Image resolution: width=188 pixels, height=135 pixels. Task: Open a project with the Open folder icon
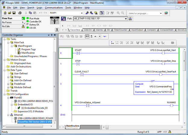pos(10,13)
